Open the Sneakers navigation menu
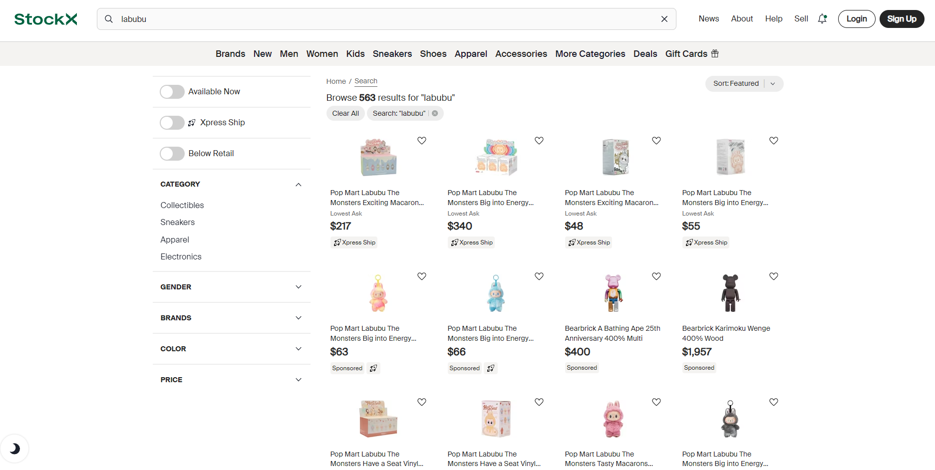Viewport: 935px width, 470px height. [392, 54]
